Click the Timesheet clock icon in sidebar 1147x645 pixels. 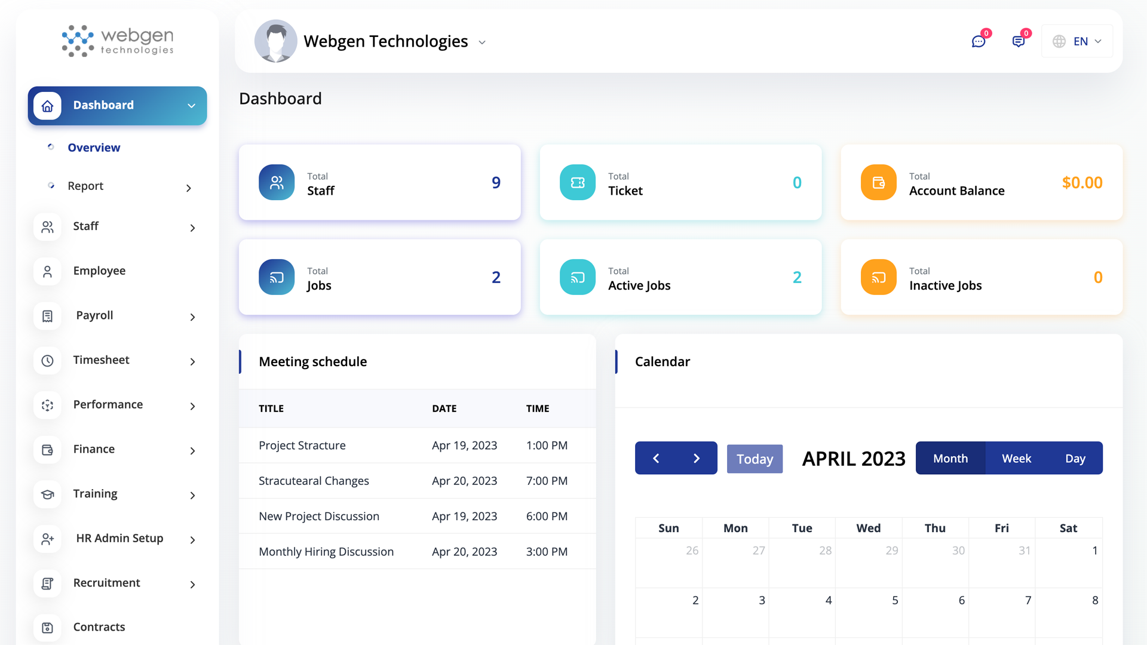(48, 361)
